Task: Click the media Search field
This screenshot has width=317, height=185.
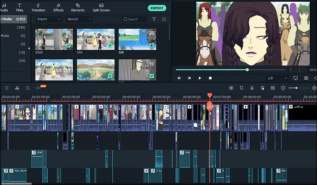Action: 135,19
